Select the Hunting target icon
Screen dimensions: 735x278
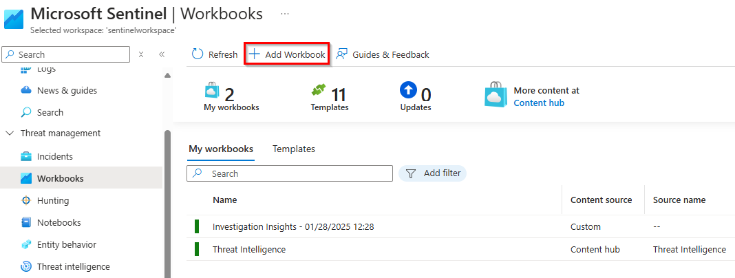click(x=26, y=200)
